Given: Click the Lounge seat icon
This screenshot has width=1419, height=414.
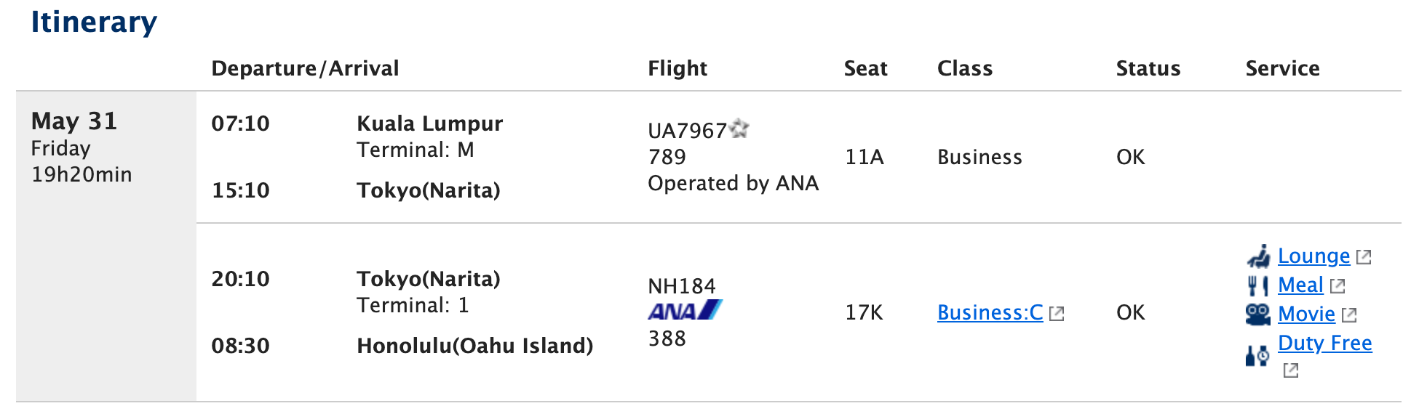Looking at the screenshot, I should pos(1258,256).
